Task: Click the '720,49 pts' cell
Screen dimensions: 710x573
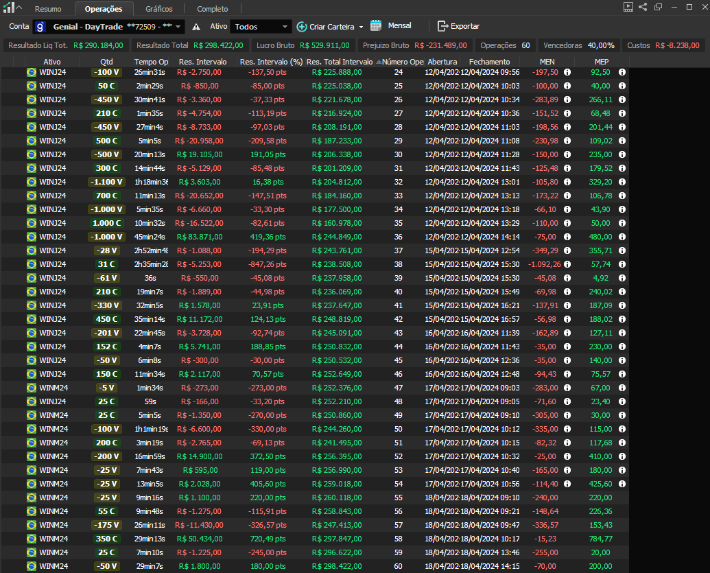Action: (268, 539)
